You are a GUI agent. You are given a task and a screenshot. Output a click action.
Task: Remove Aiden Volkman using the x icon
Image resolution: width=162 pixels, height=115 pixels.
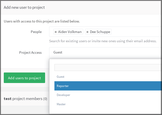(56, 32)
